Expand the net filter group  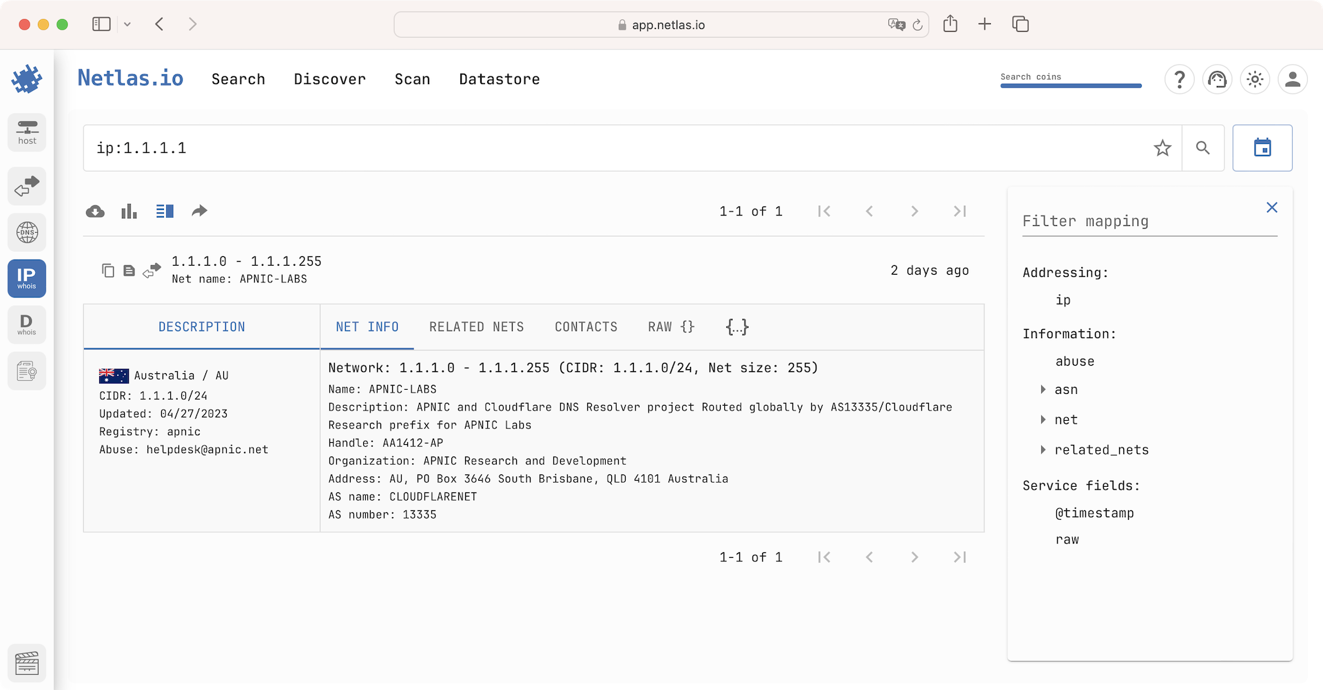point(1043,419)
